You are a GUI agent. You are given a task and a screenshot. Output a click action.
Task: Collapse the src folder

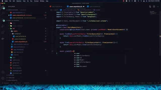click(9, 28)
